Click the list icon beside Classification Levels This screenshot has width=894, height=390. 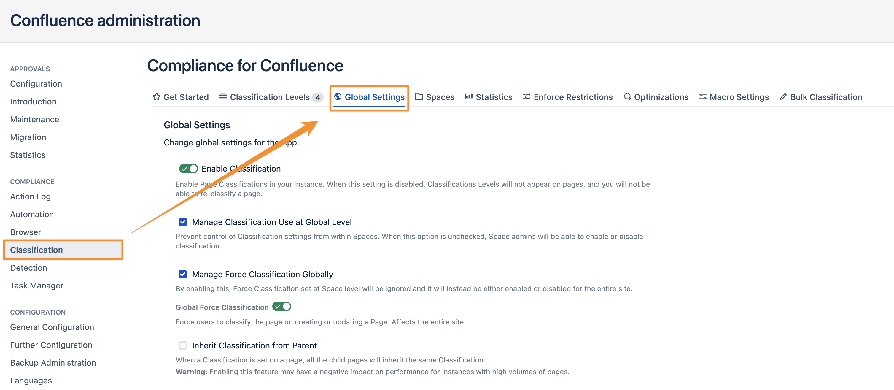pyautogui.click(x=223, y=97)
